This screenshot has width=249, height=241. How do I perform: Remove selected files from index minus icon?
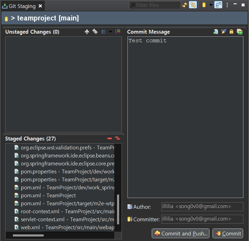point(110,139)
